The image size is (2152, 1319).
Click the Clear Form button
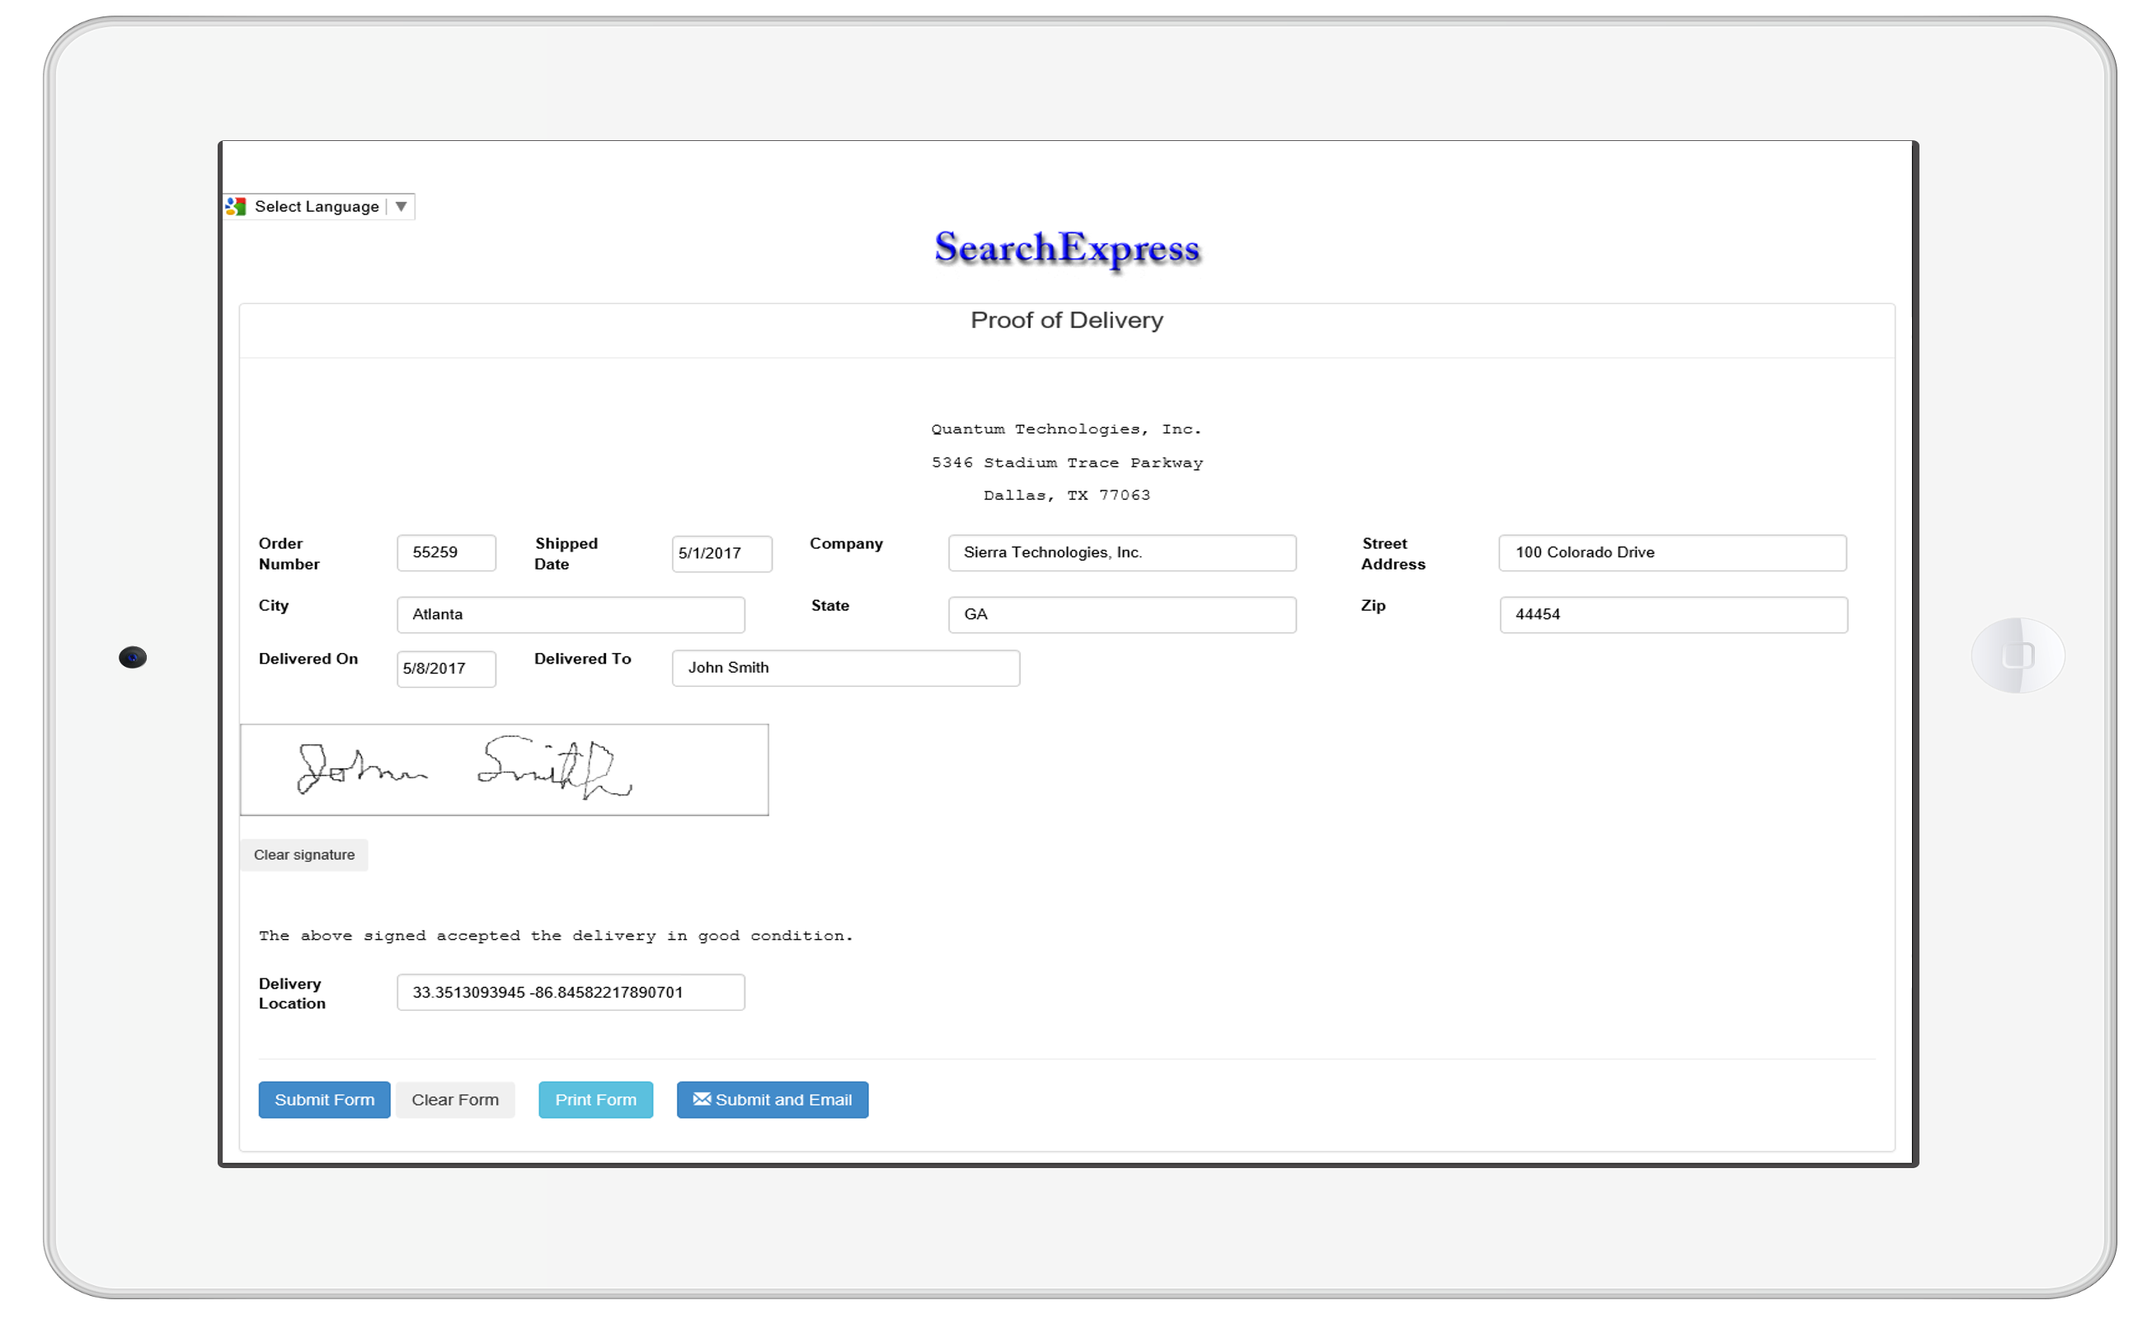click(456, 1101)
